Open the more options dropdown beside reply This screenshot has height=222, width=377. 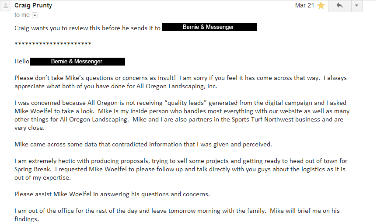pos(357,6)
